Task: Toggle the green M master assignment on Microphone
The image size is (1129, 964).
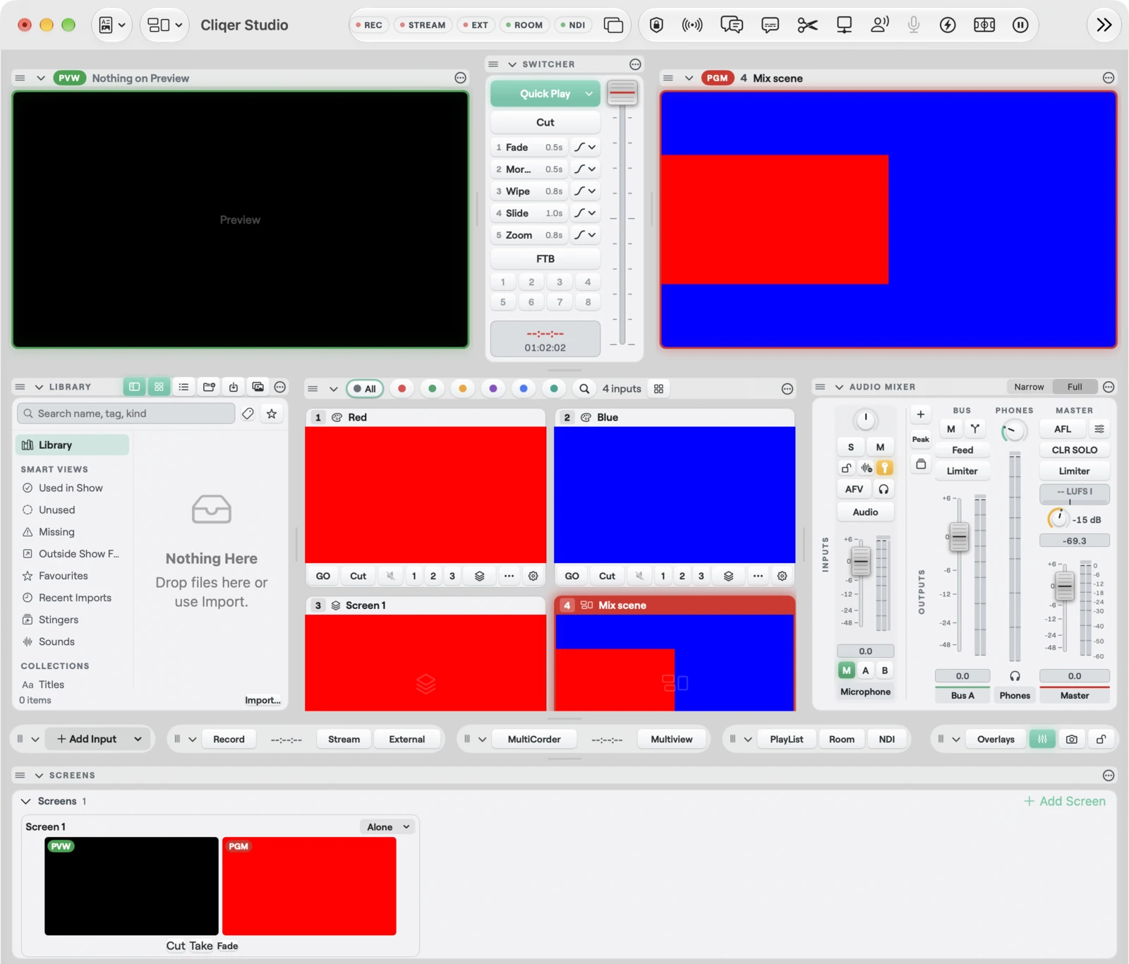Action: pyautogui.click(x=847, y=670)
